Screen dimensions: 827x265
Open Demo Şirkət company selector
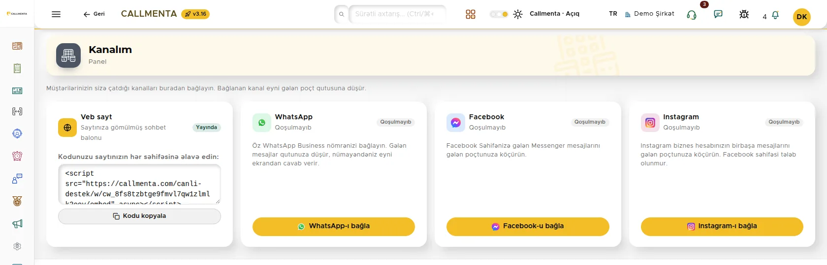650,14
